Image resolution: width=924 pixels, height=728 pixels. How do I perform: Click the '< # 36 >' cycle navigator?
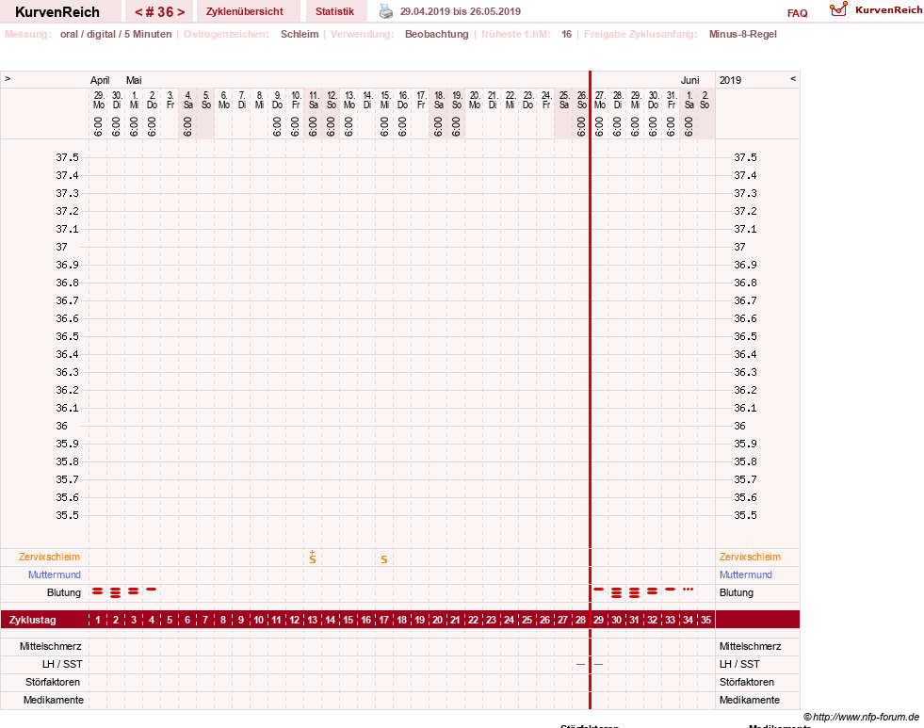tap(160, 12)
